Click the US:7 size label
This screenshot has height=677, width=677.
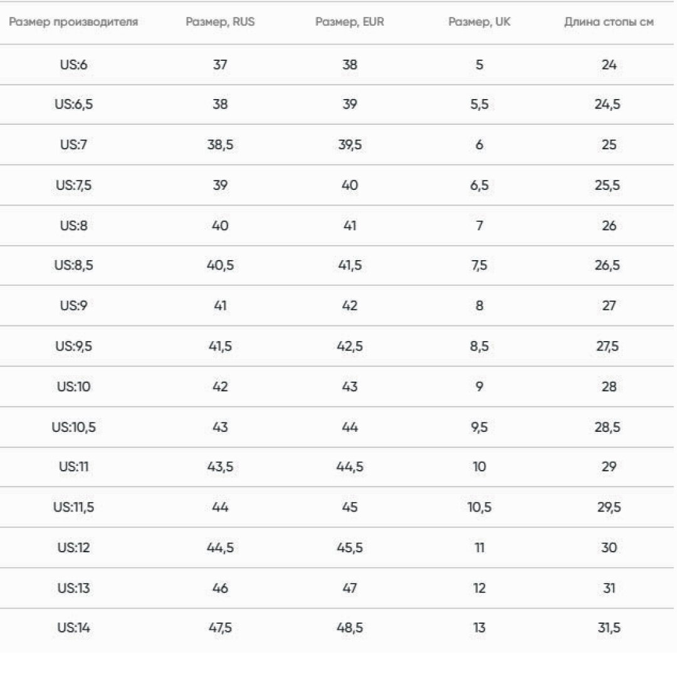tap(73, 144)
